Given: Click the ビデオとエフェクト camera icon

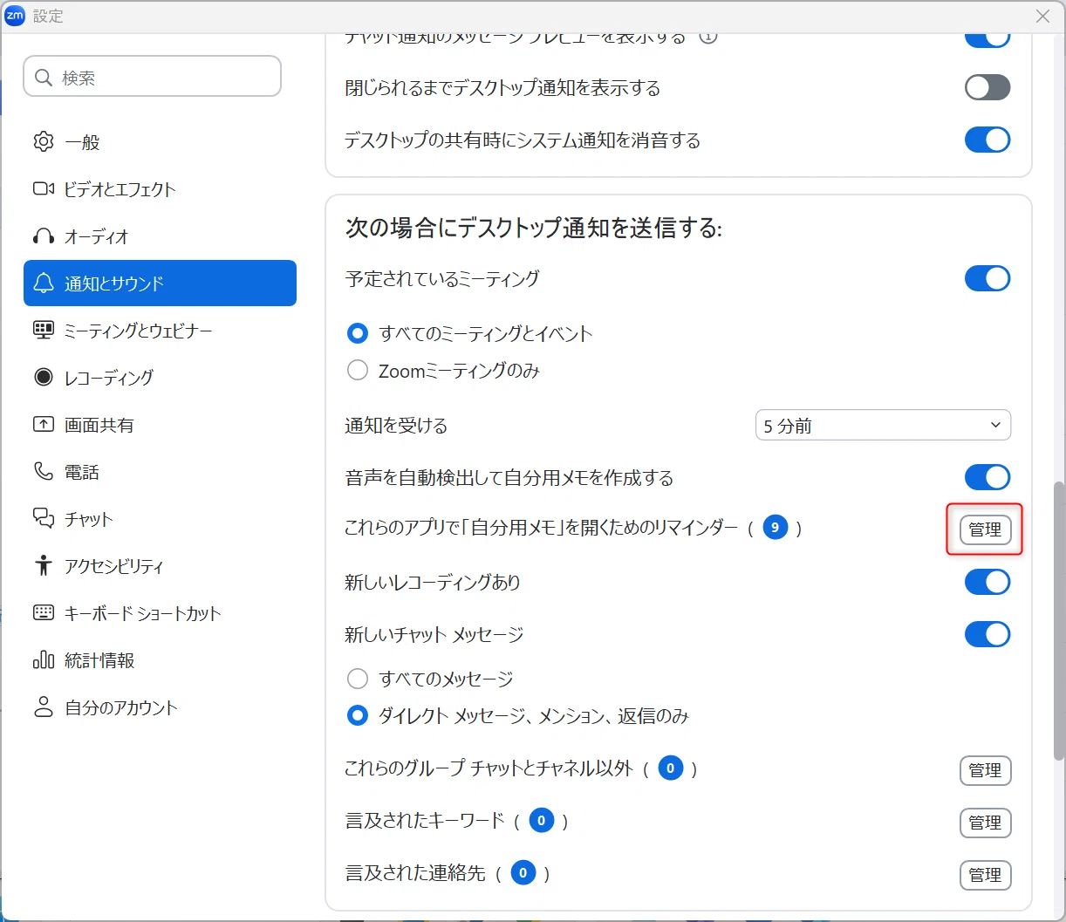Looking at the screenshot, I should click(x=44, y=189).
